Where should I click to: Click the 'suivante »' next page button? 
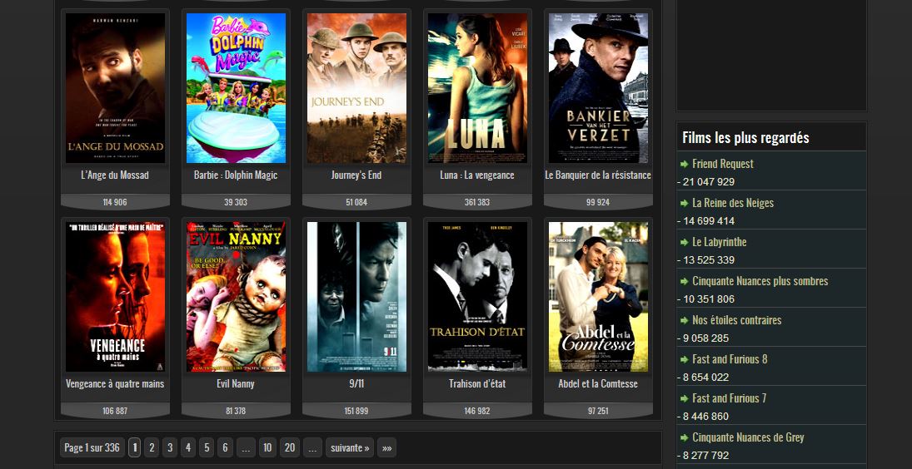pos(350,447)
